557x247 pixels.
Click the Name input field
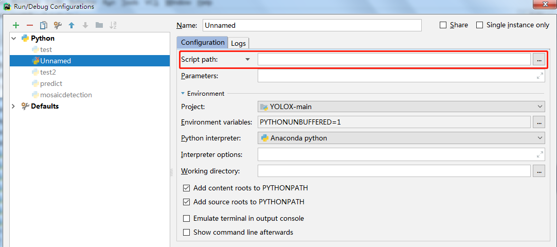(312, 25)
